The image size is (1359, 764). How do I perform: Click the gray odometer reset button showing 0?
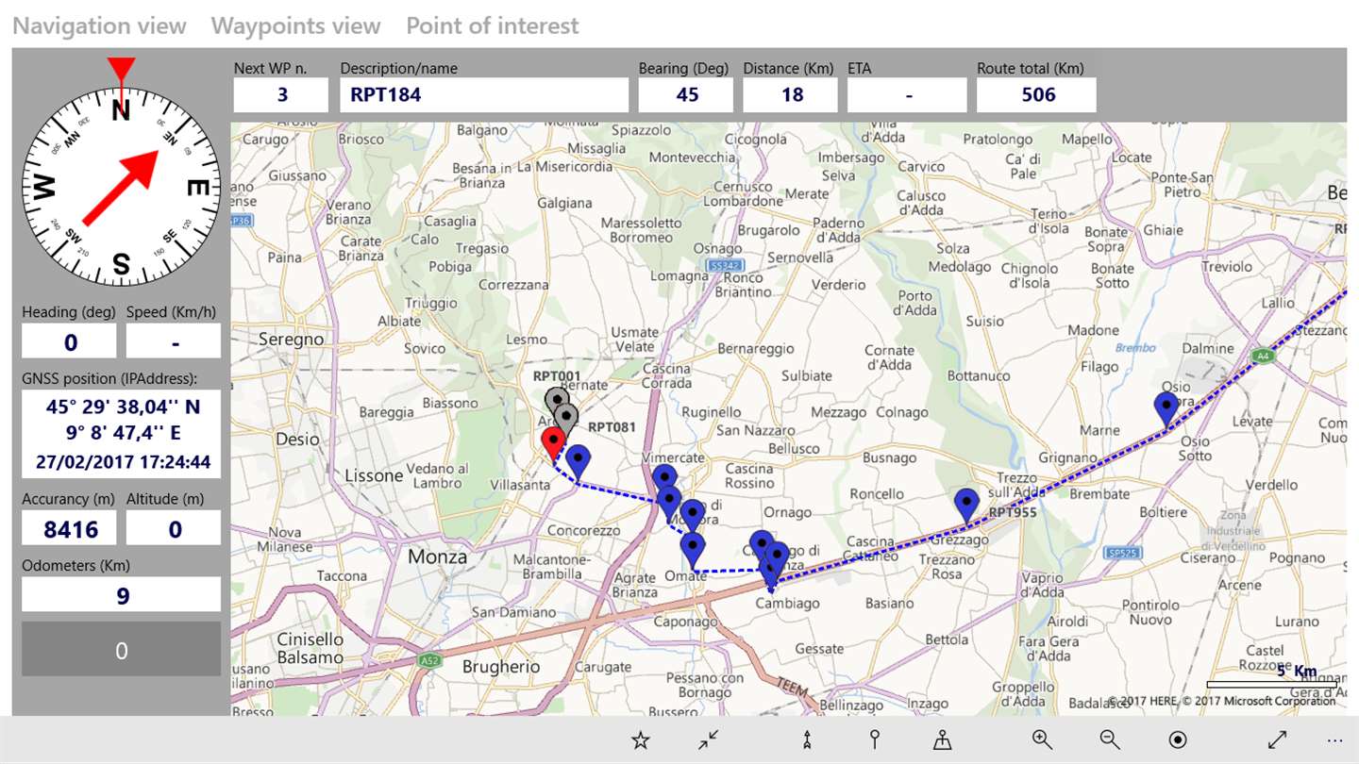click(121, 649)
